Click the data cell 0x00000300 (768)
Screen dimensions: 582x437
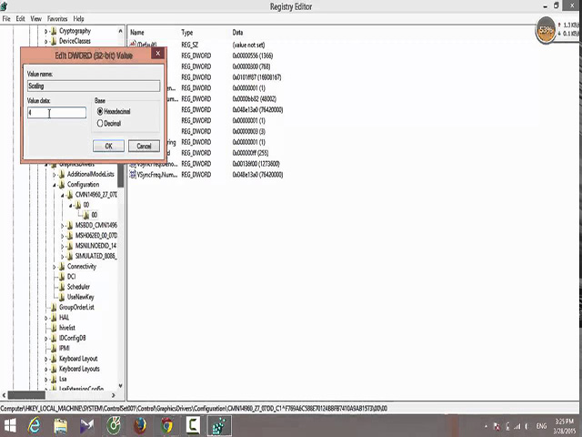tap(251, 66)
